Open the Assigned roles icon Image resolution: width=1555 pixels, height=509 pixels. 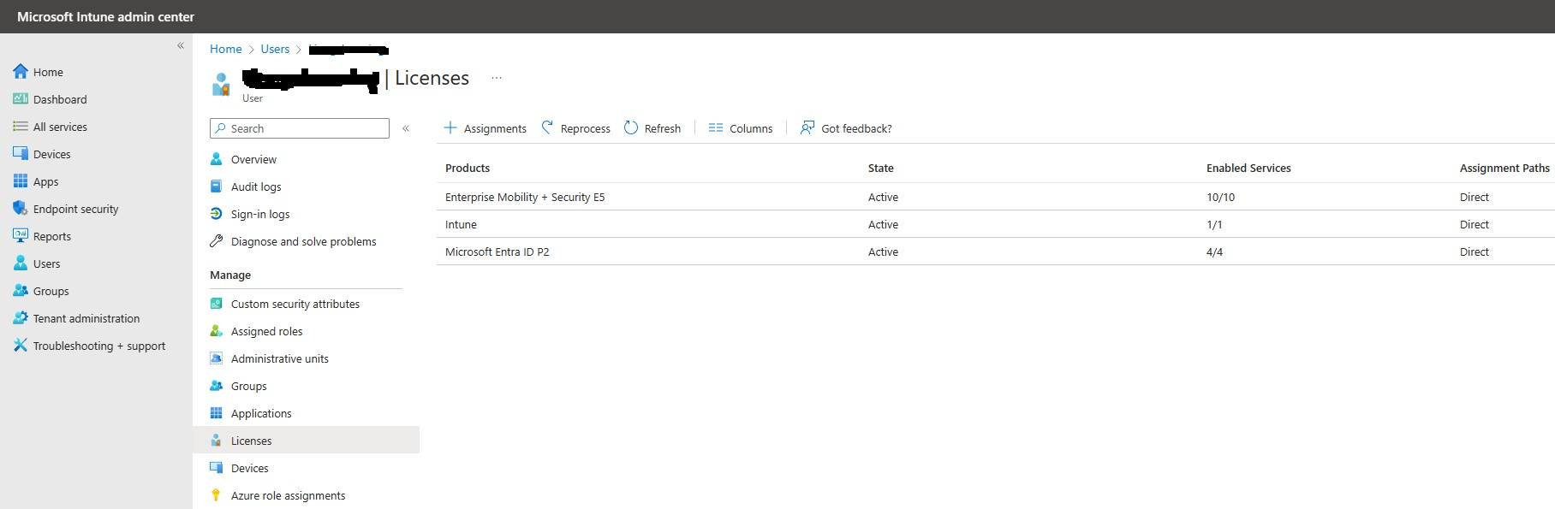[x=217, y=331]
